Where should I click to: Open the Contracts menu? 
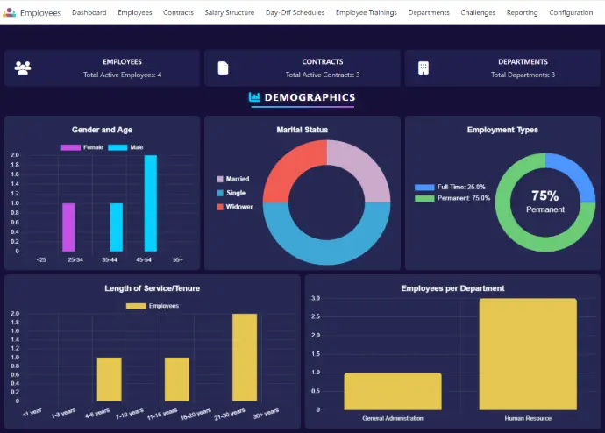point(178,12)
